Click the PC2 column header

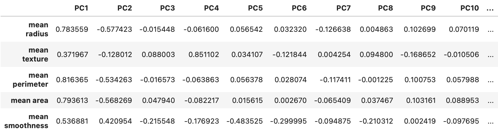tap(124, 8)
